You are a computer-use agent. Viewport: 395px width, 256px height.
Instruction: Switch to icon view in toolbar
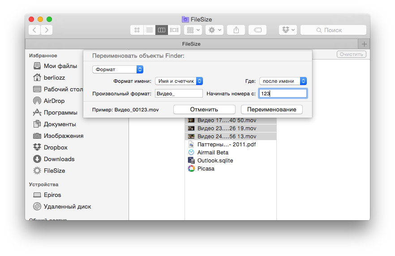pyautogui.click(x=137, y=30)
